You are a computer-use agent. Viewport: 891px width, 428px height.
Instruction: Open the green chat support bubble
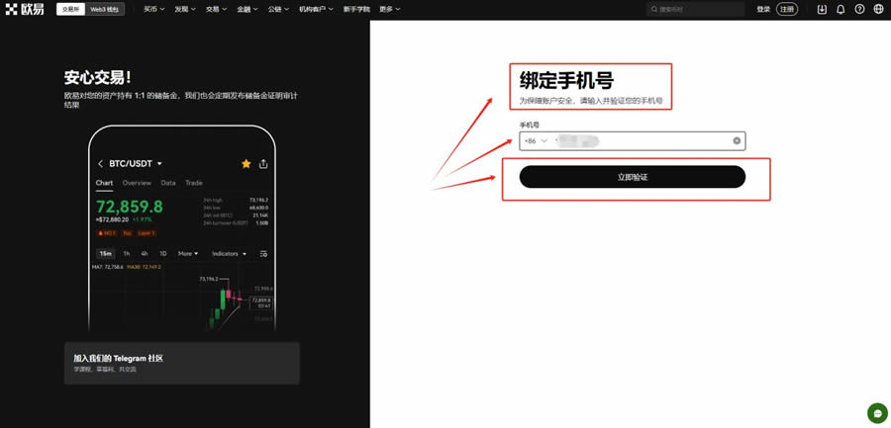click(x=876, y=413)
